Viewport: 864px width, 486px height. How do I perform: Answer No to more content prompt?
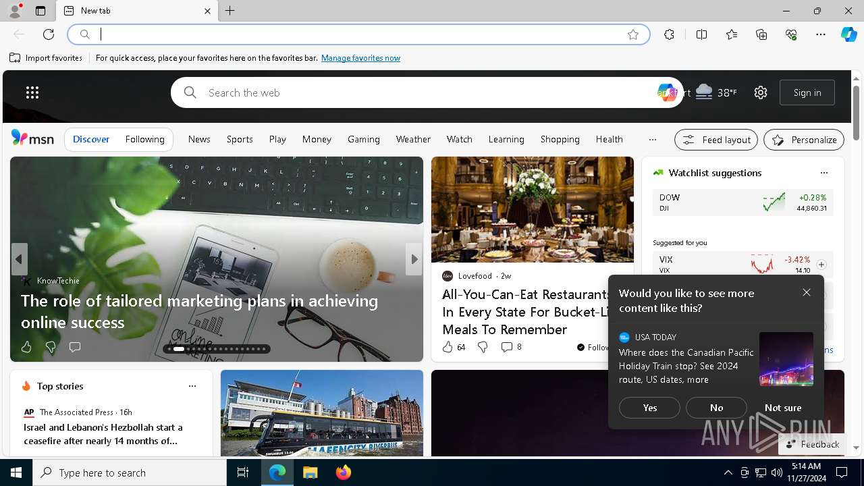pyautogui.click(x=716, y=408)
